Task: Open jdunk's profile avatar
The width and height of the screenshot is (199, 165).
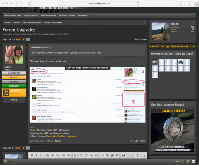Action: tap(161, 32)
